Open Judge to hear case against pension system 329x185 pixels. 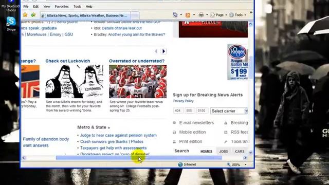(118, 135)
